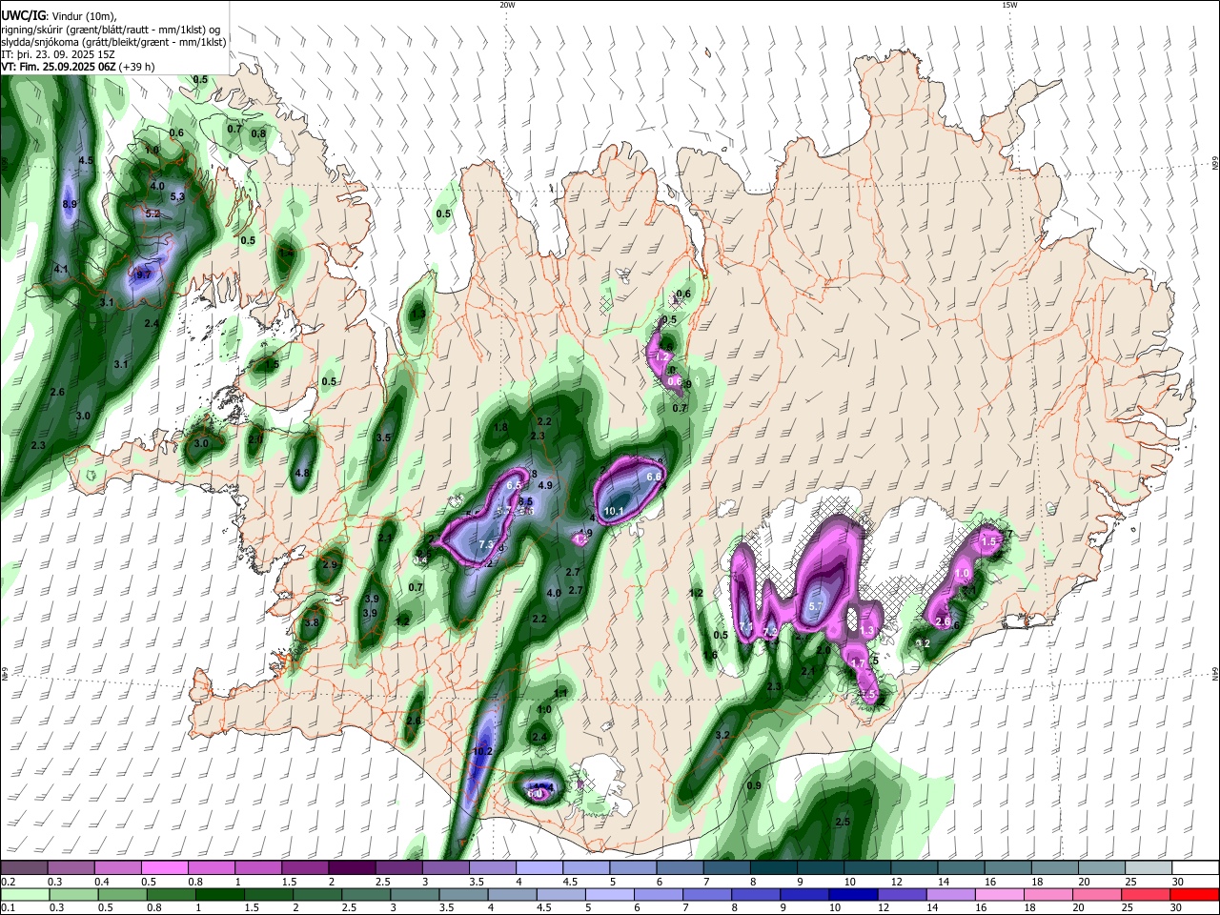Click the 'IT: þri. 23. 09. 2025 15Z' line
1220x915 pixels.
pos(58,54)
